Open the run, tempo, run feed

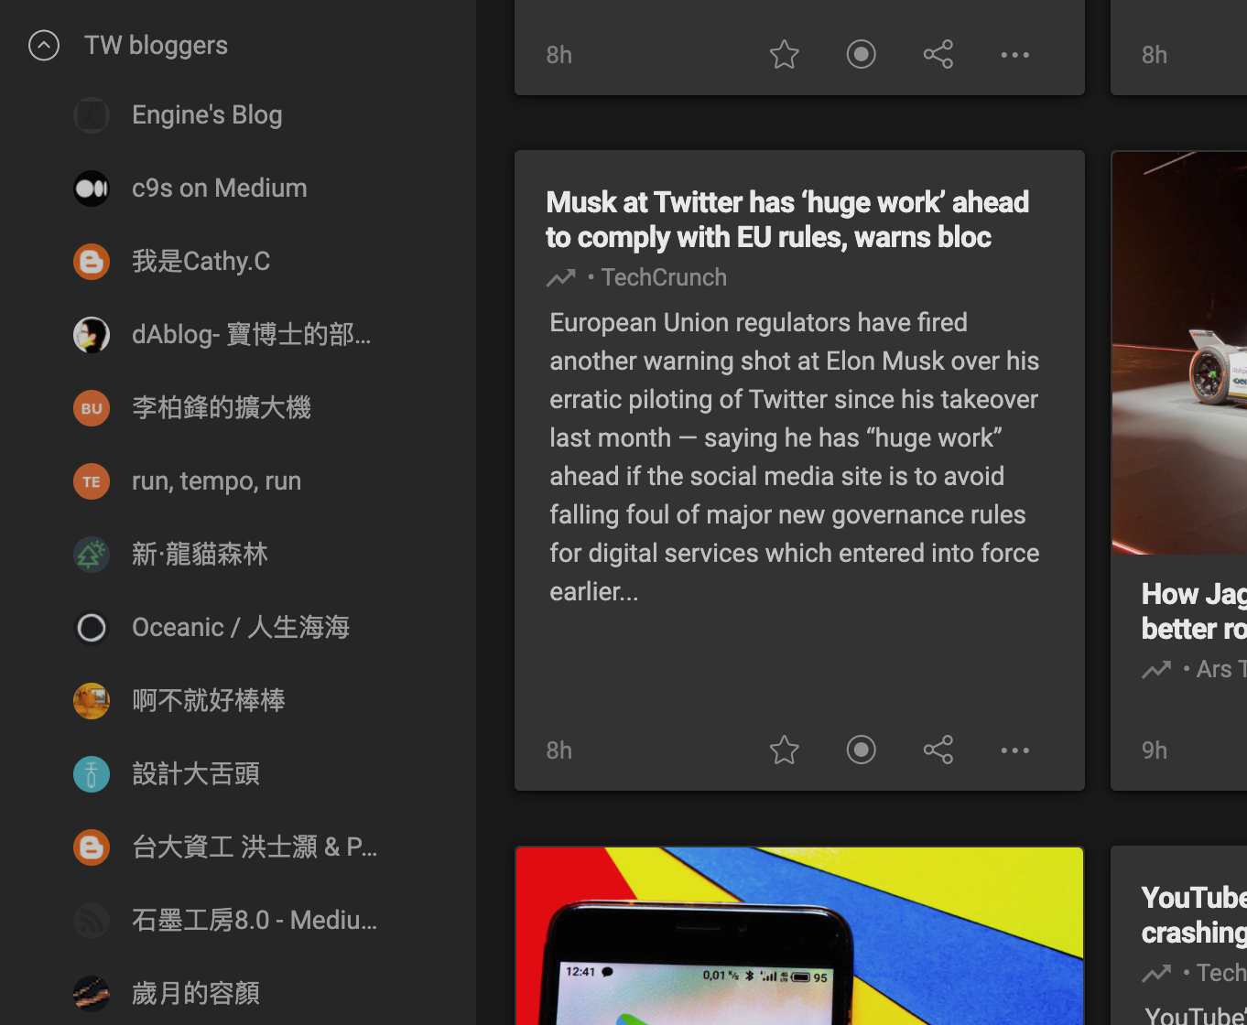point(216,480)
